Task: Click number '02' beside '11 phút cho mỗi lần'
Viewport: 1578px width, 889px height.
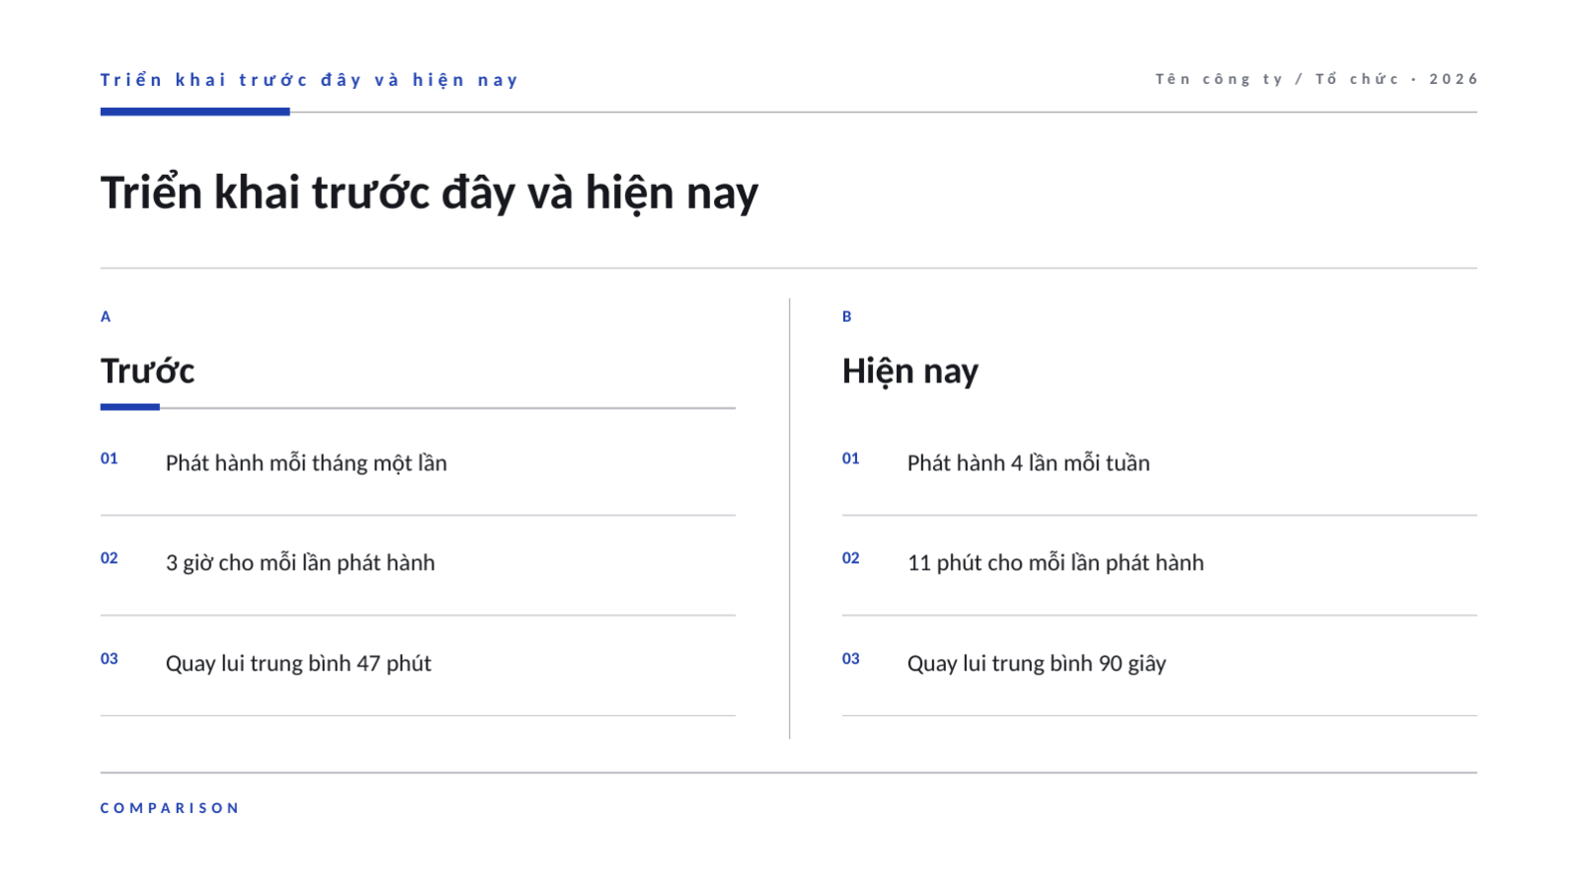Action: tap(851, 558)
